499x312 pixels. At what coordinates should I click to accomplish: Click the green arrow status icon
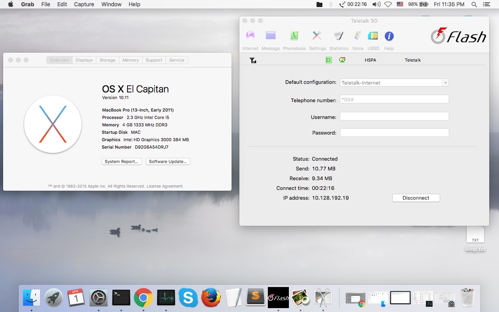coord(329,60)
